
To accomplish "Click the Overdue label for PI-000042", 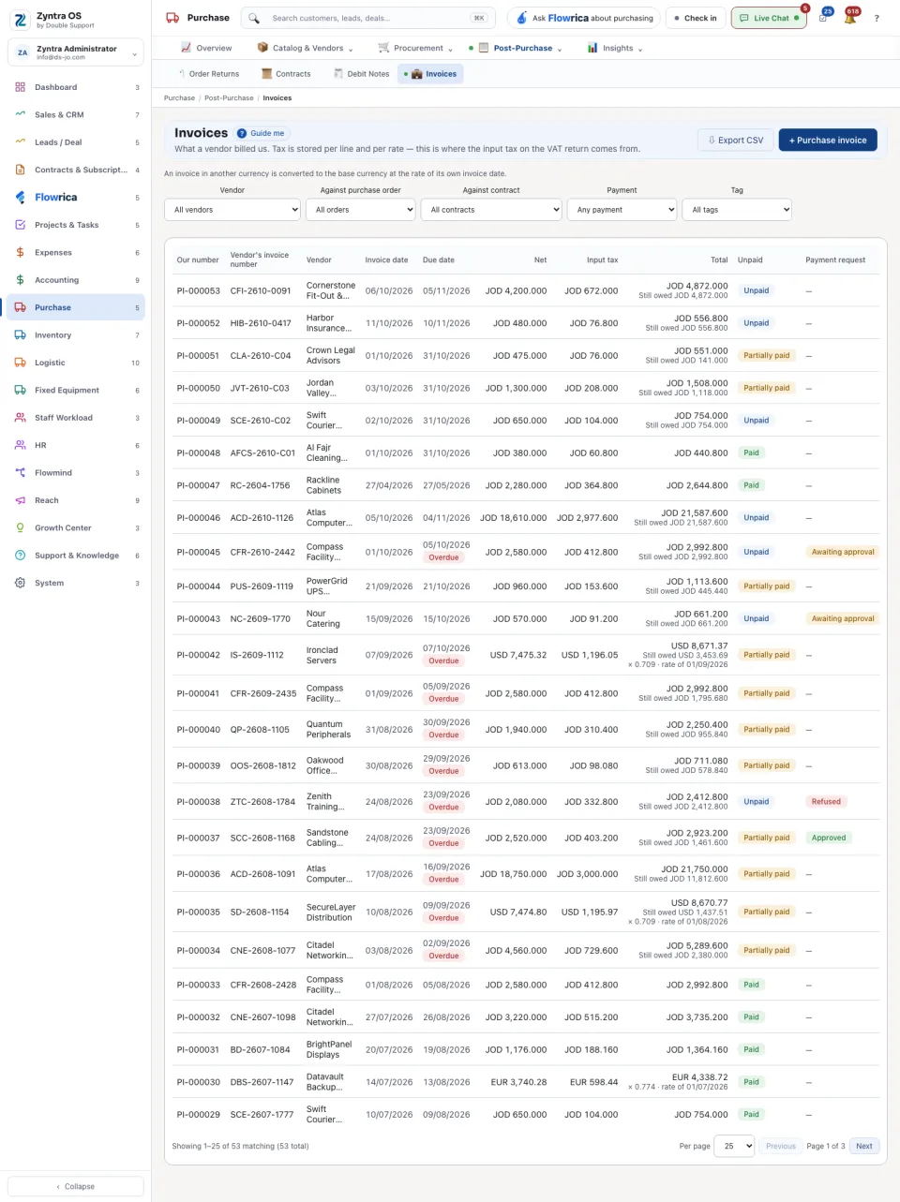I will (x=443, y=660).
